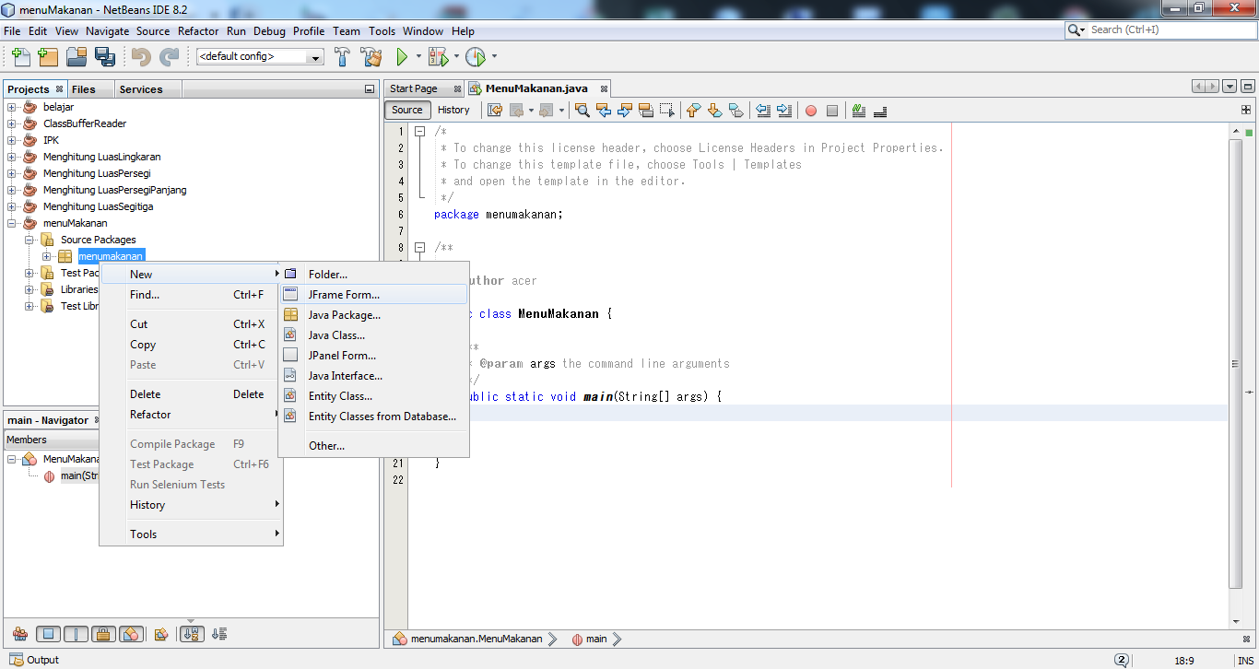The image size is (1259, 669).
Task: Run the project with the green arrow icon
Action: pos(404,56)
